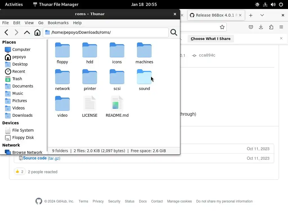Dismiss the browser notification bar
Viewport: 288px width, 216px height.
click(x=281, y=38)
